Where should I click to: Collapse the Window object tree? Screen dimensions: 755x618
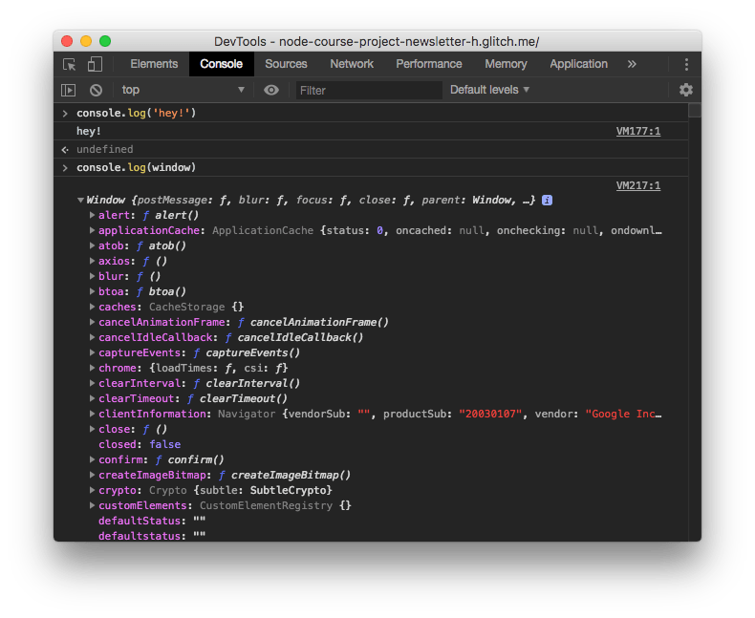tap(80, 201)
